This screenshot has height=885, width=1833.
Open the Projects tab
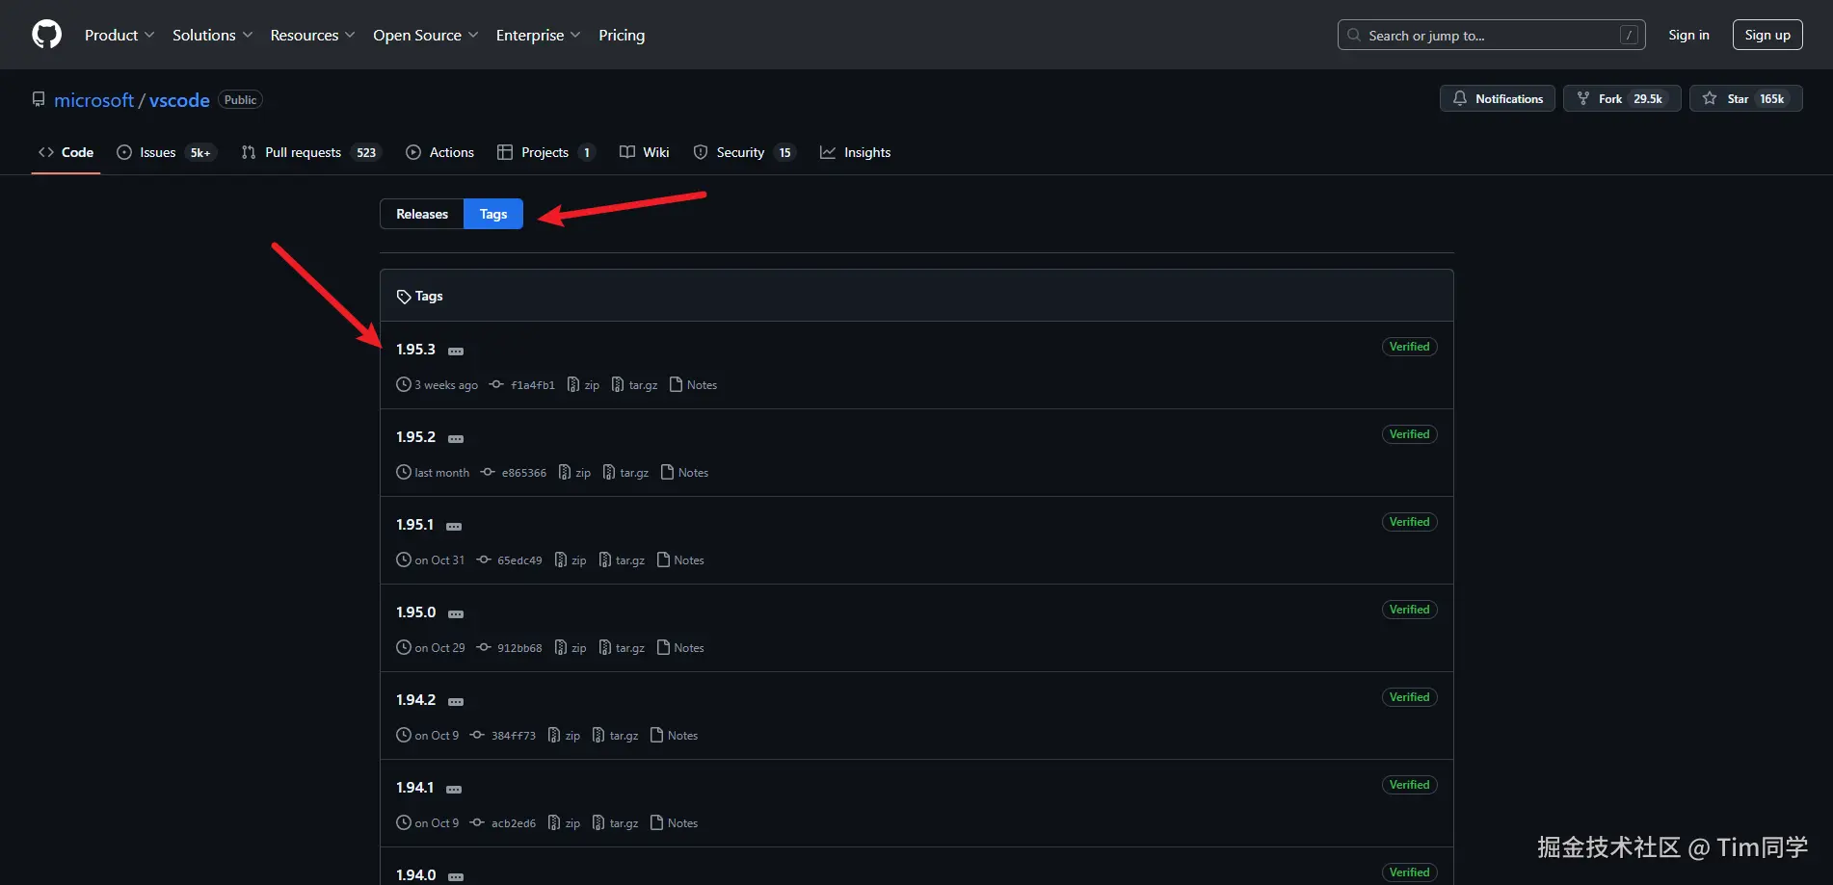point(546,152)
